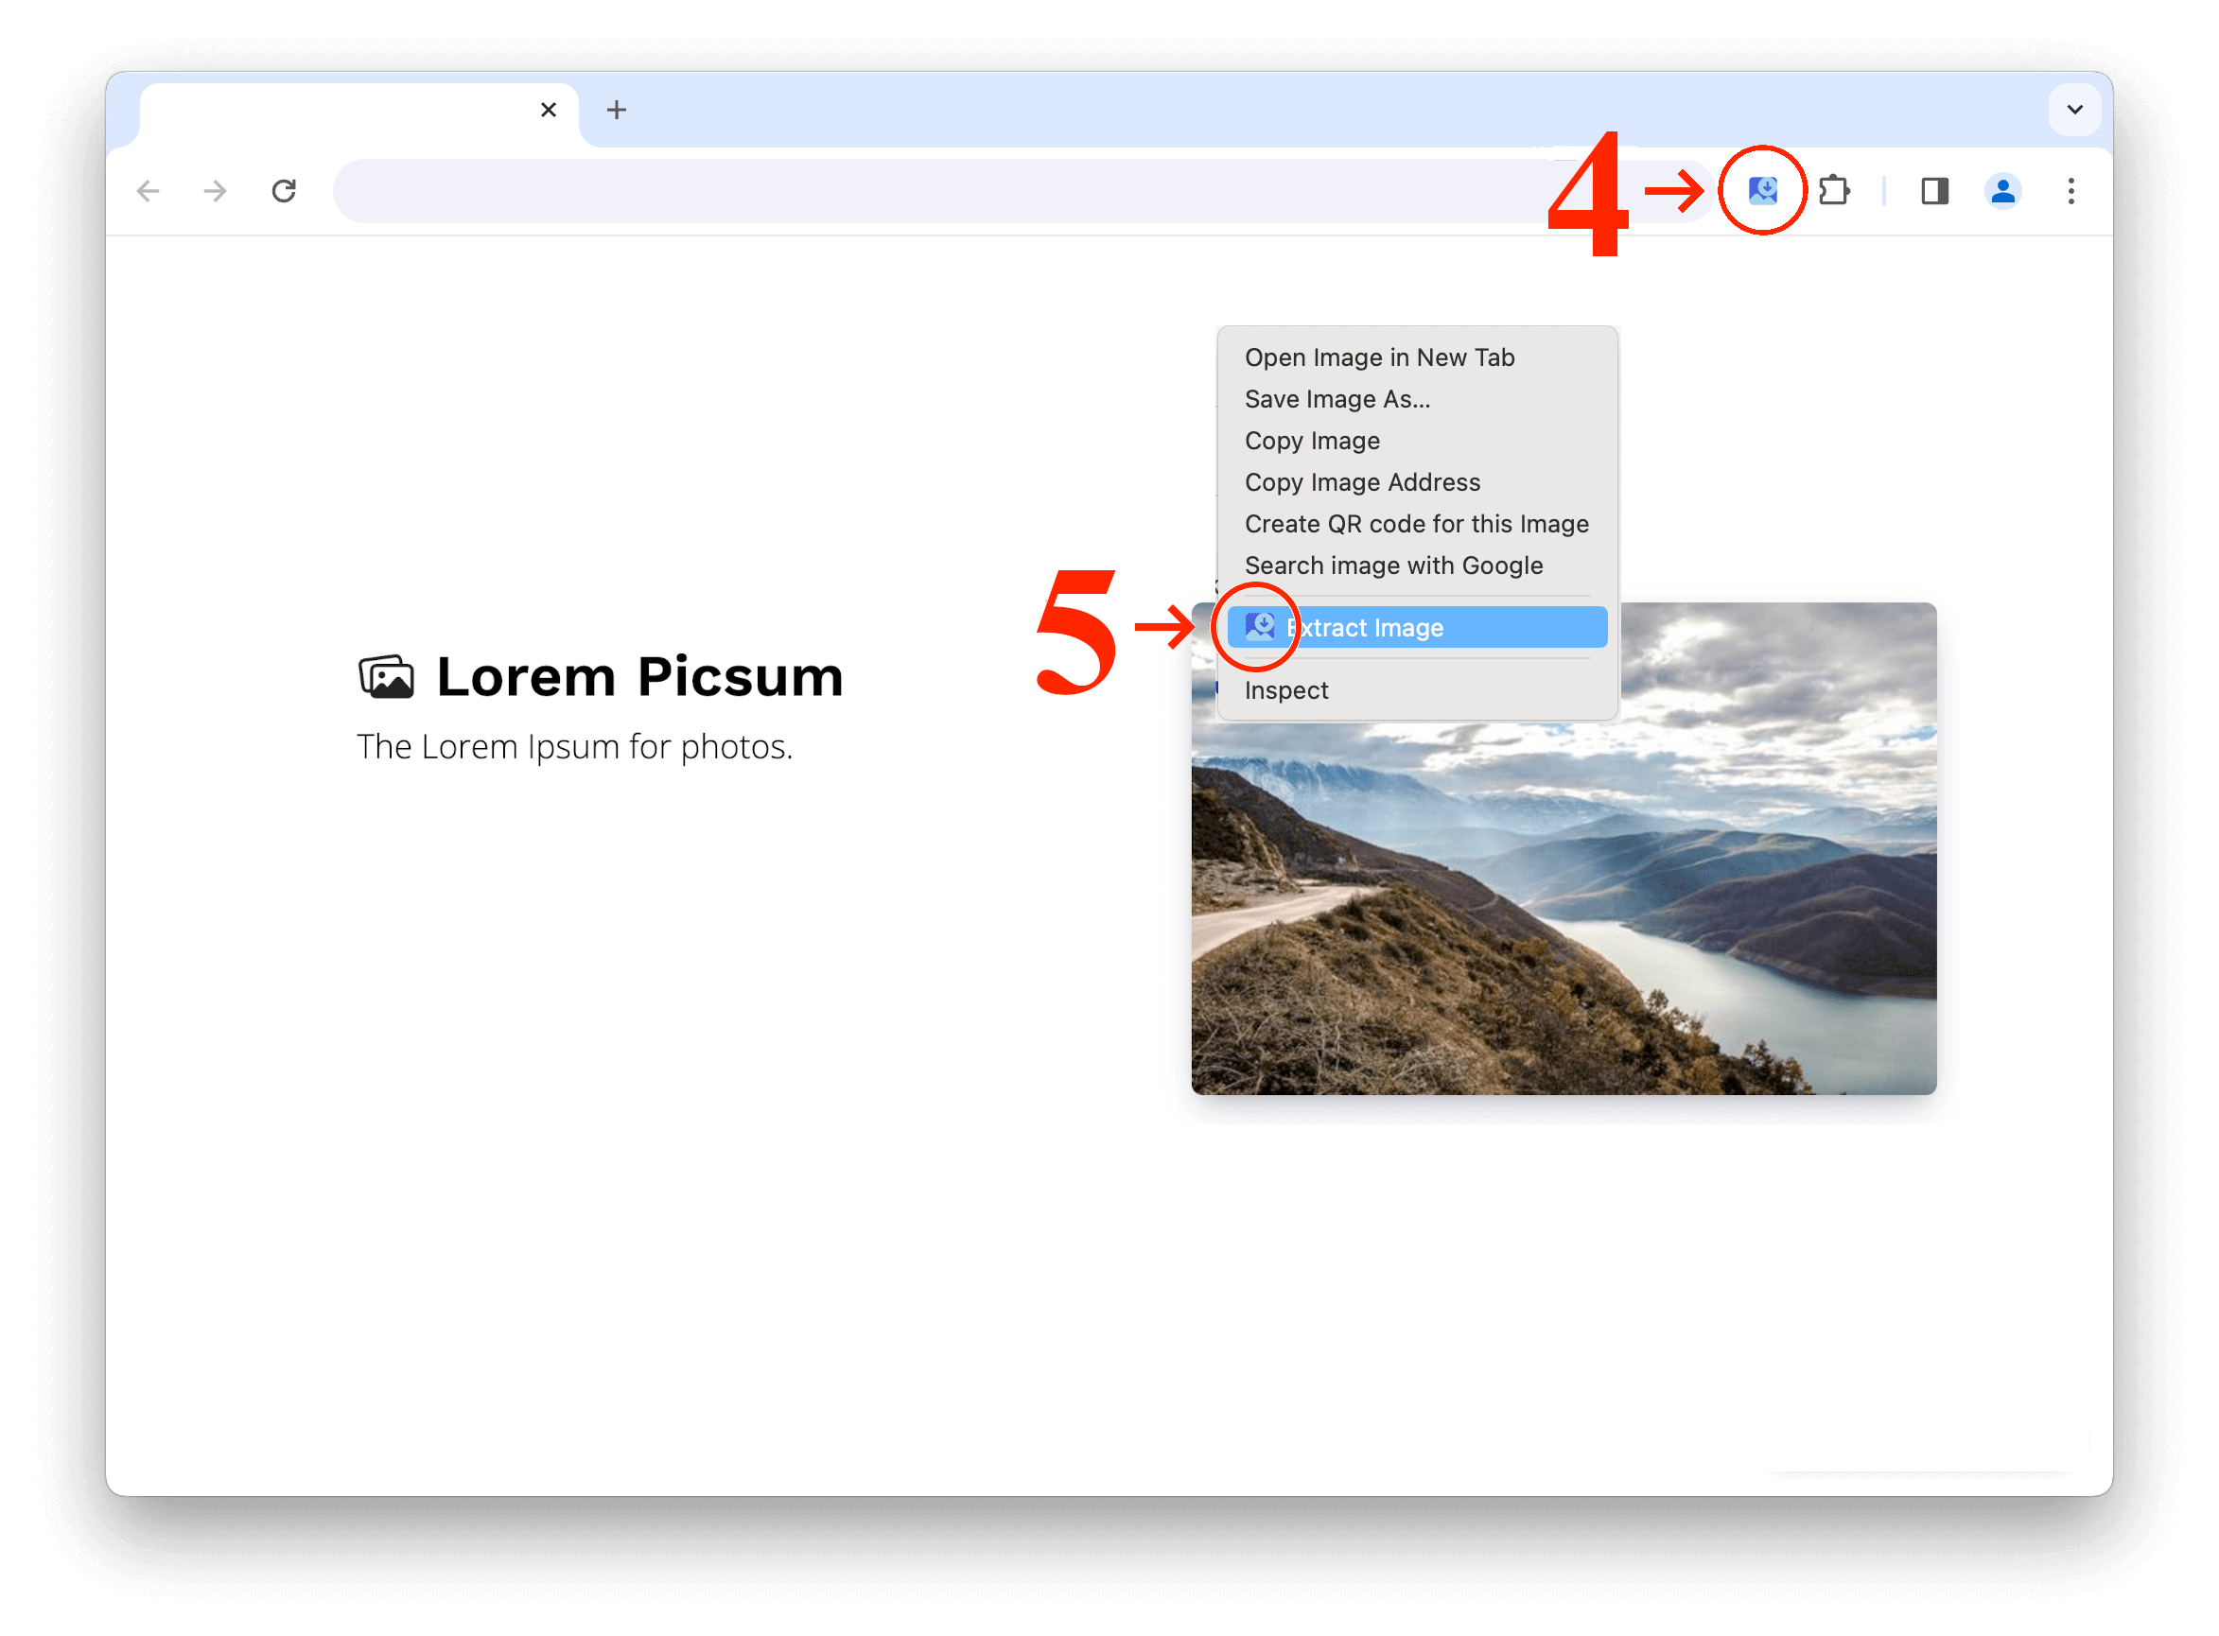Click the browser back arrow

149,191
